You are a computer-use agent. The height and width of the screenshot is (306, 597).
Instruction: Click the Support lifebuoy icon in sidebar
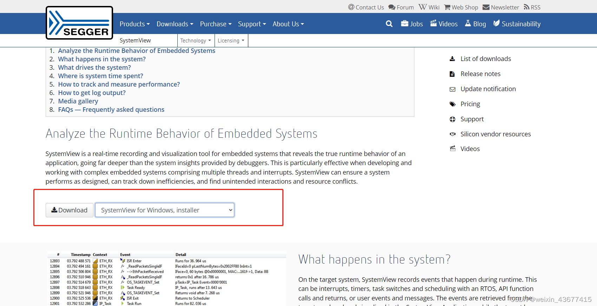(452, 119)
